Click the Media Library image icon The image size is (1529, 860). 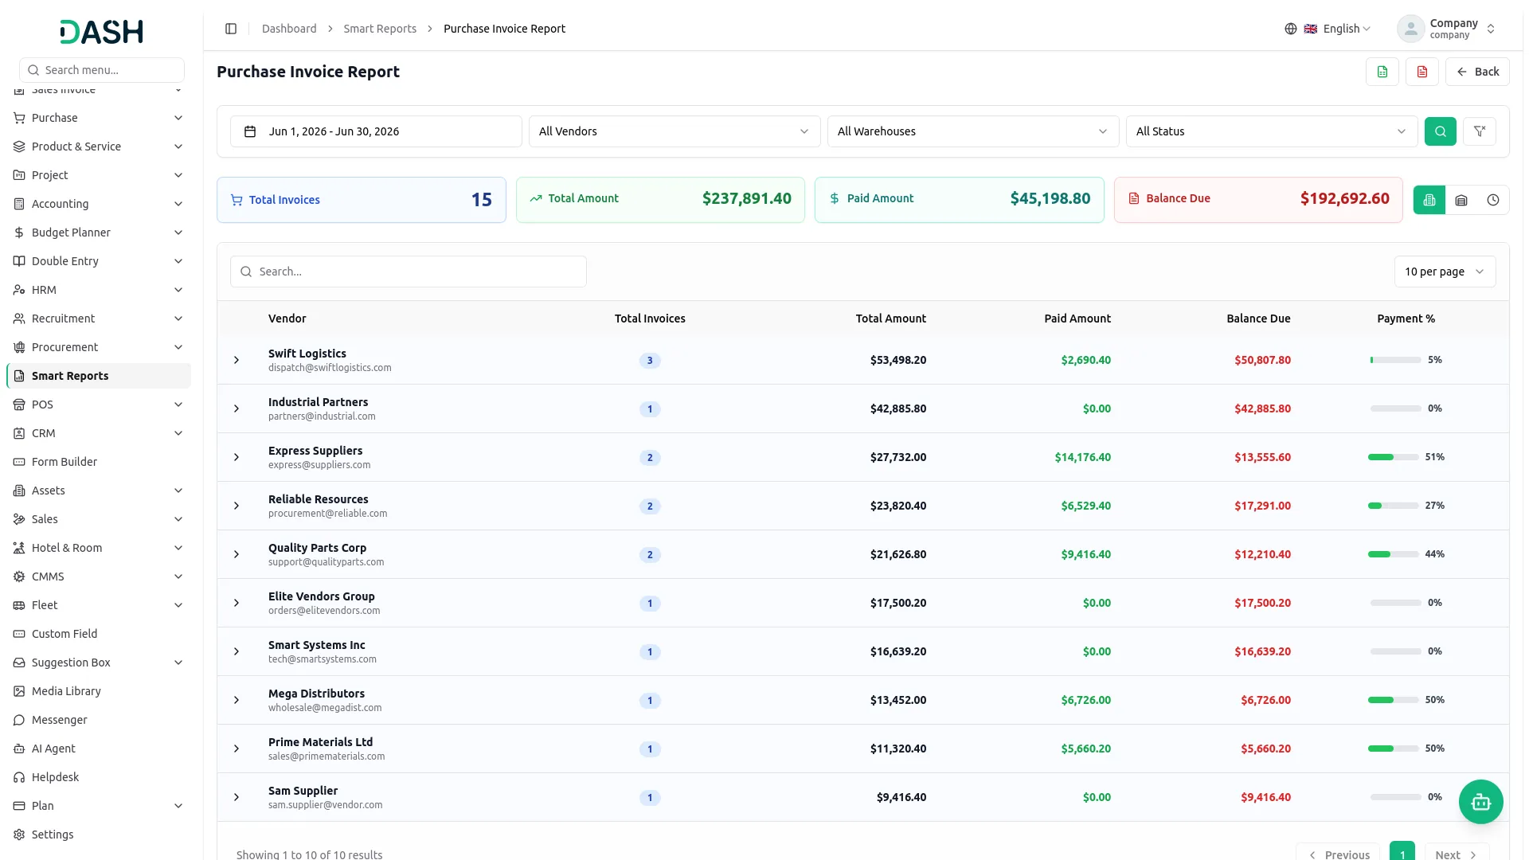pyautogui.click(x=19, y=691)
